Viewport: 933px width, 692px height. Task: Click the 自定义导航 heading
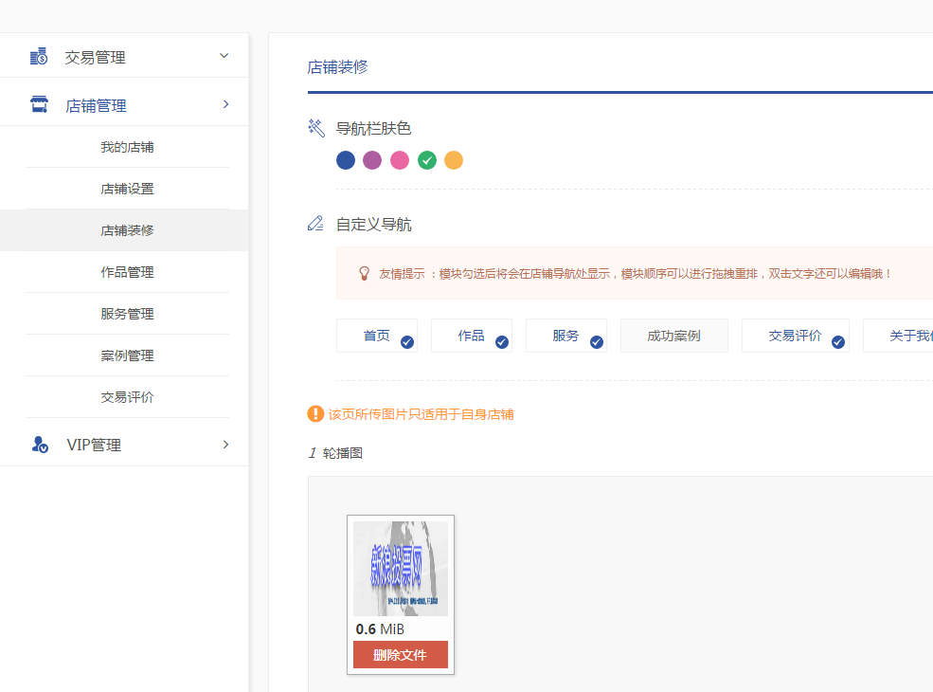click(374, 225)
